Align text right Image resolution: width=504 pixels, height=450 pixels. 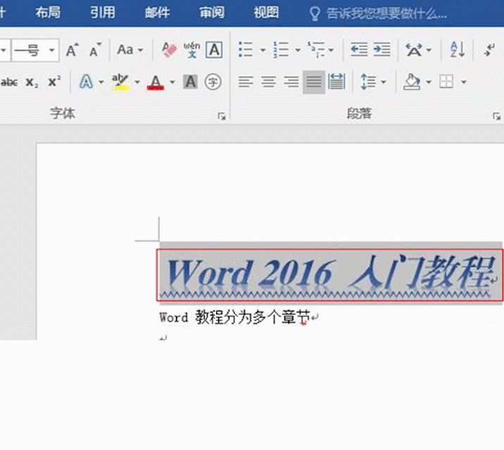(x=291, y=82)
